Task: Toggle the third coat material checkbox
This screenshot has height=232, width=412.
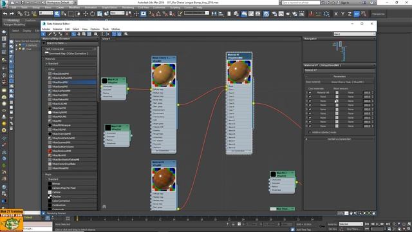Action: click(310, 101)
